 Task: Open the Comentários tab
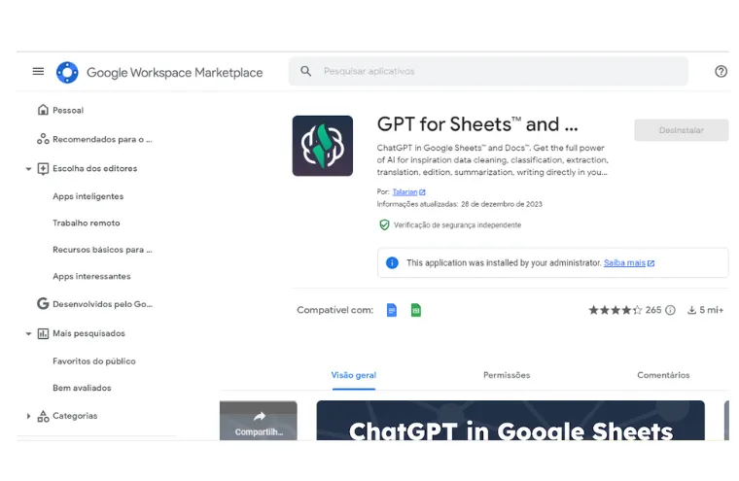(663, 375)
